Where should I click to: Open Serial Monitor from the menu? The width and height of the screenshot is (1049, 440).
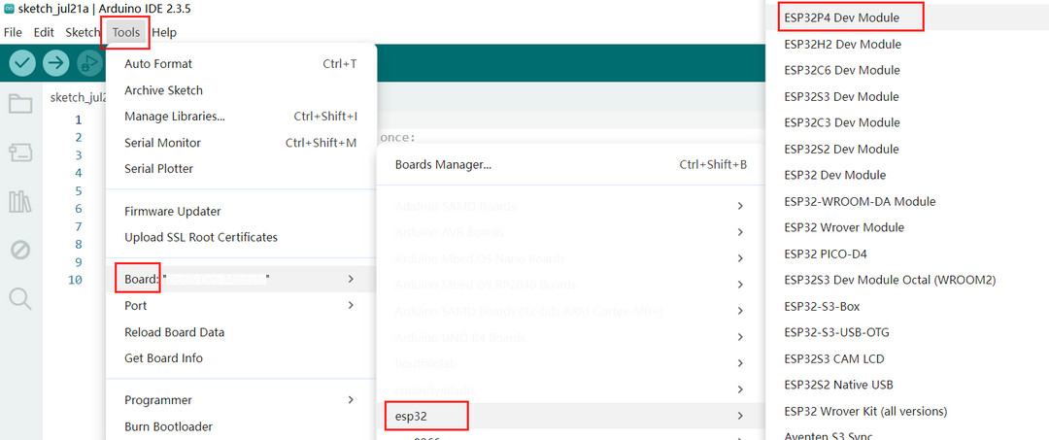241,143
